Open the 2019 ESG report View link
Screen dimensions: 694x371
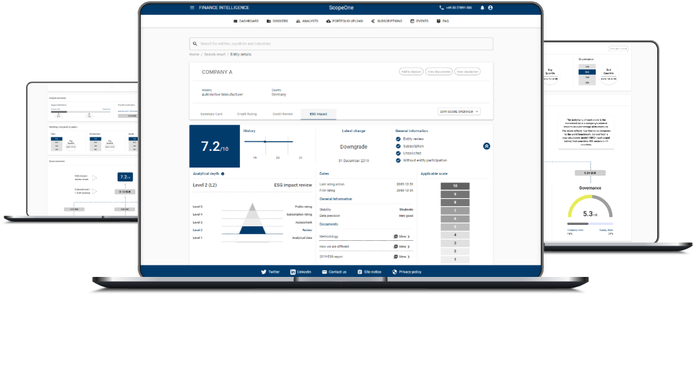pos(402,257)
